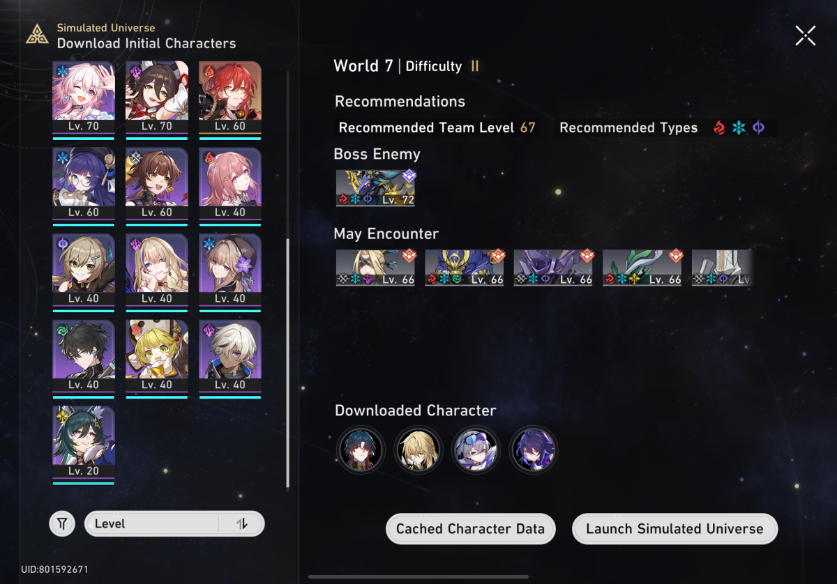This screenshot has width=837, height=584.
Task: Click silver-haired downloaded character with goggles
Action: pyautogui.click(x=476, y=449)
